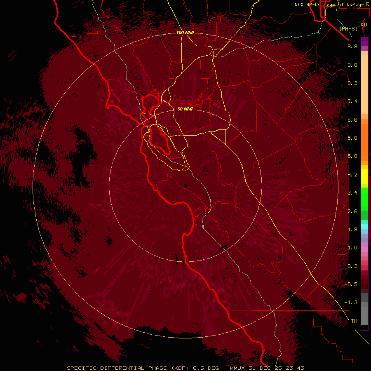Pick the peach segment of the color bar
The width and height of the screenshot is (371, 371).
pyautogui.click(x=364, y=84)
